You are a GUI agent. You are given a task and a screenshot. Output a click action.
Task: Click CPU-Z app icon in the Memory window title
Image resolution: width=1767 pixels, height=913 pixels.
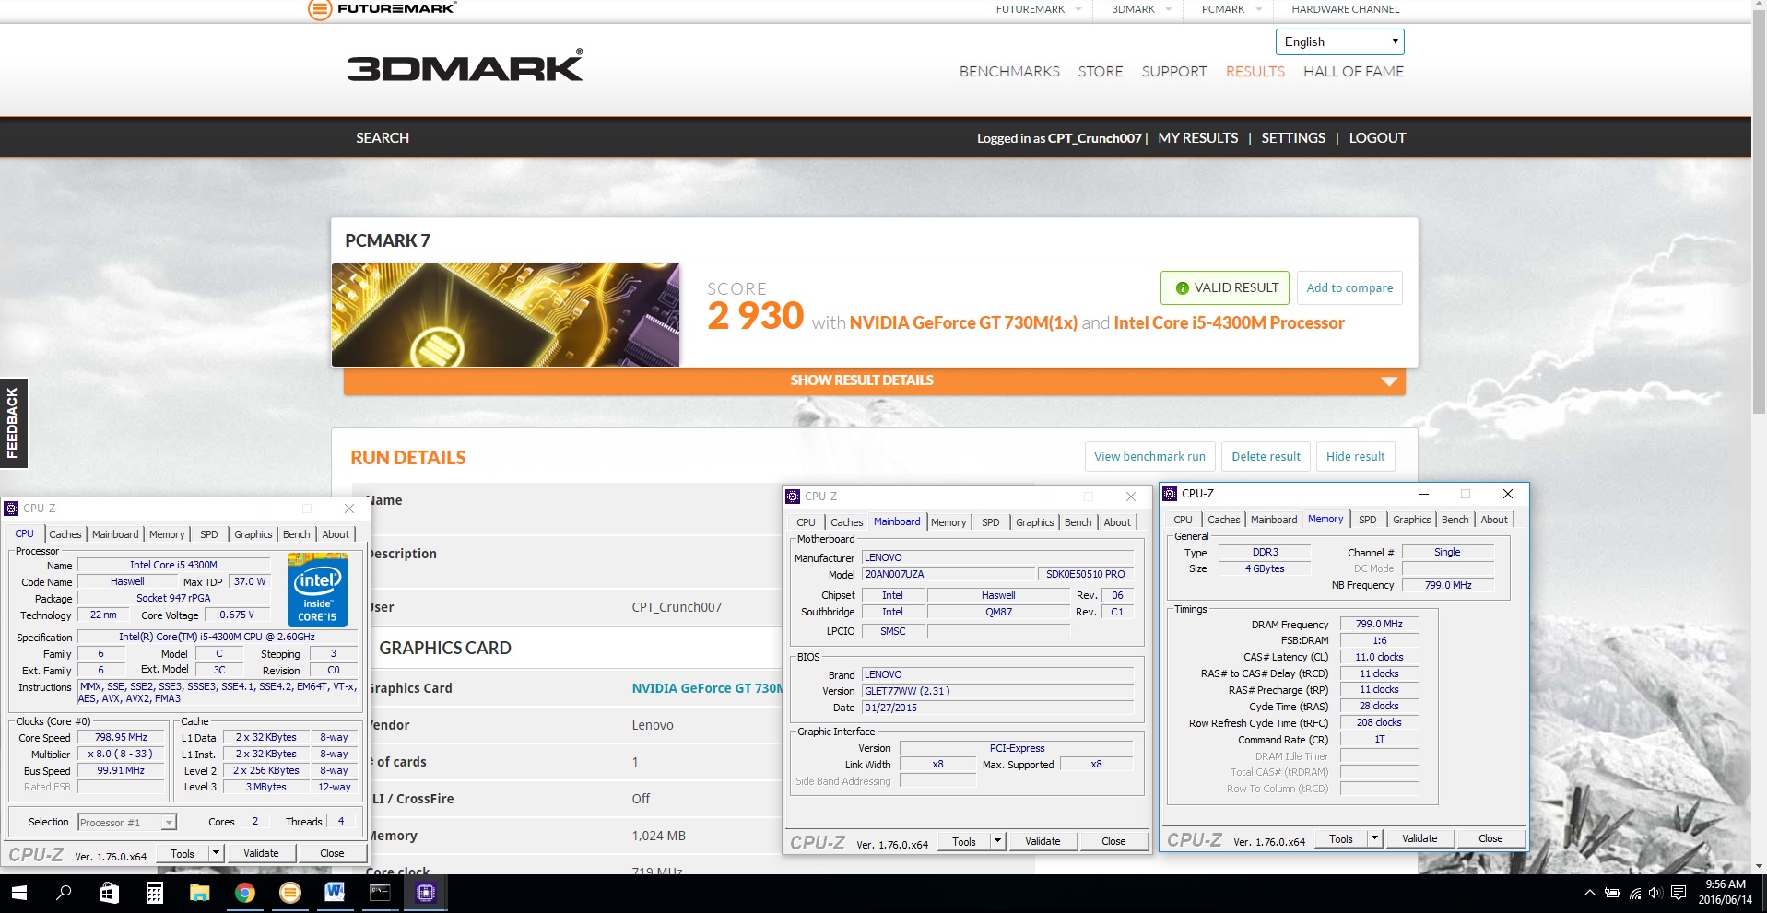tap(1170, 494)
